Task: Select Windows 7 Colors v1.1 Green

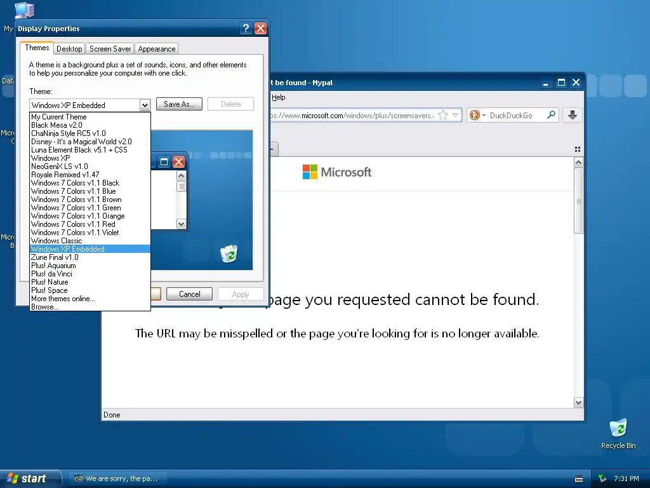Action: (x=90, y=208)
